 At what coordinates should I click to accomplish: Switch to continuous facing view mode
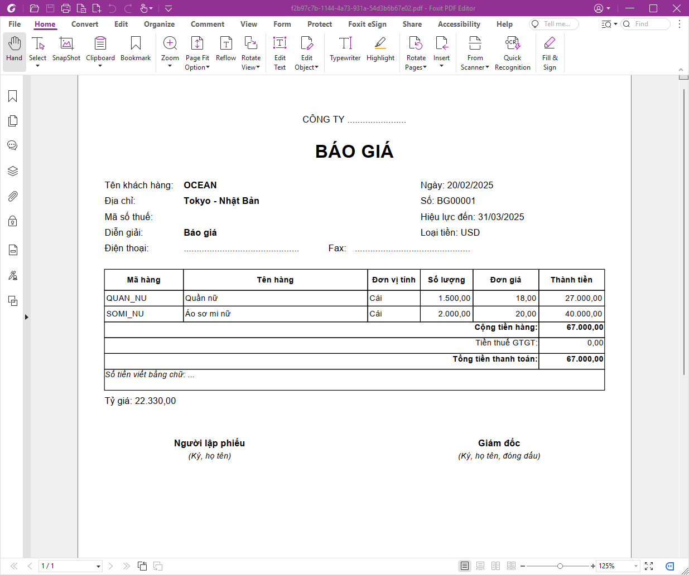(511, 566)
